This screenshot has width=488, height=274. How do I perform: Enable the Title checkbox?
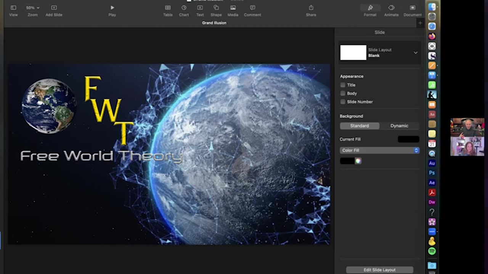(x=343, y=85)
